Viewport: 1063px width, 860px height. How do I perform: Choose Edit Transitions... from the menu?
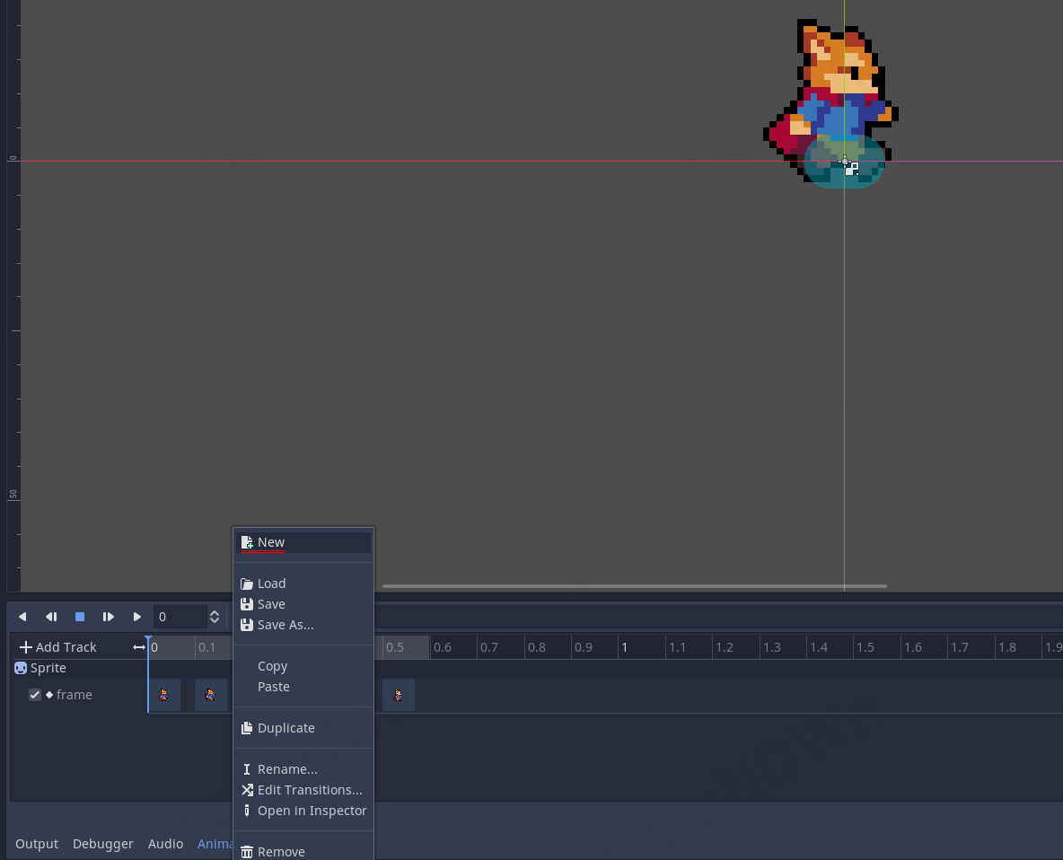click(303, 790)
